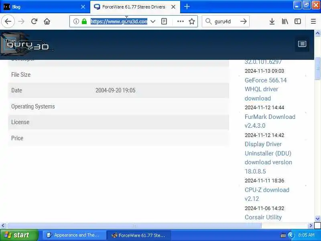Viewport: 321px width, 241px height.
Task: Click the 2024-11-11 18:36 timestamp
Action: click(264, 180)
